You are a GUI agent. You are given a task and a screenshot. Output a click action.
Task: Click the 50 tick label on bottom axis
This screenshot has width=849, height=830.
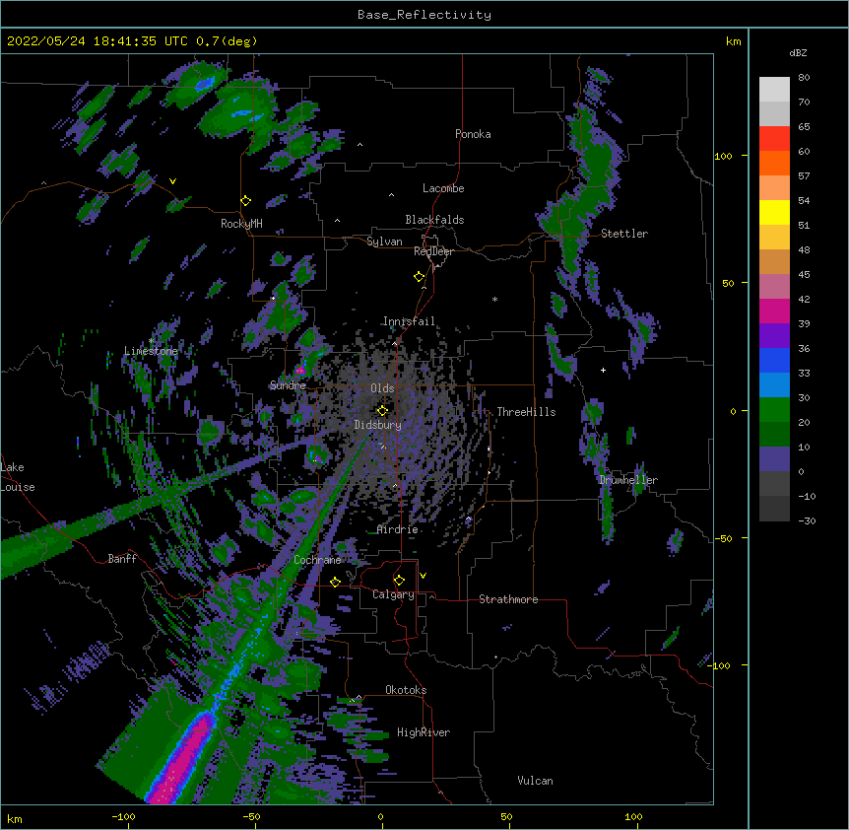[507, 816]
